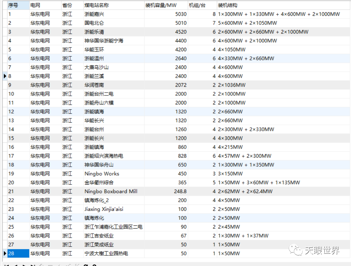Select the 4×330MW + 2×660MW cell
The height and width of the screenshot is (266, 351).
(283, 58)
